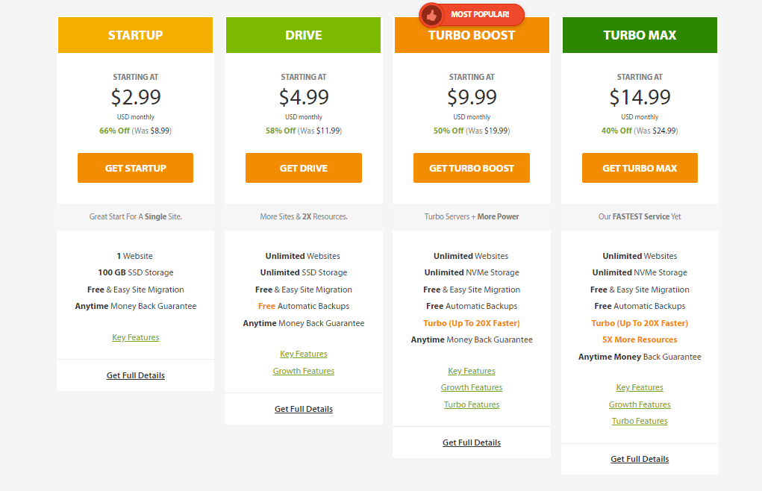Click the GET TURBO BOOST button
Image resolution: width=762 pixels, height=491 pixels.
pos(472,168)
